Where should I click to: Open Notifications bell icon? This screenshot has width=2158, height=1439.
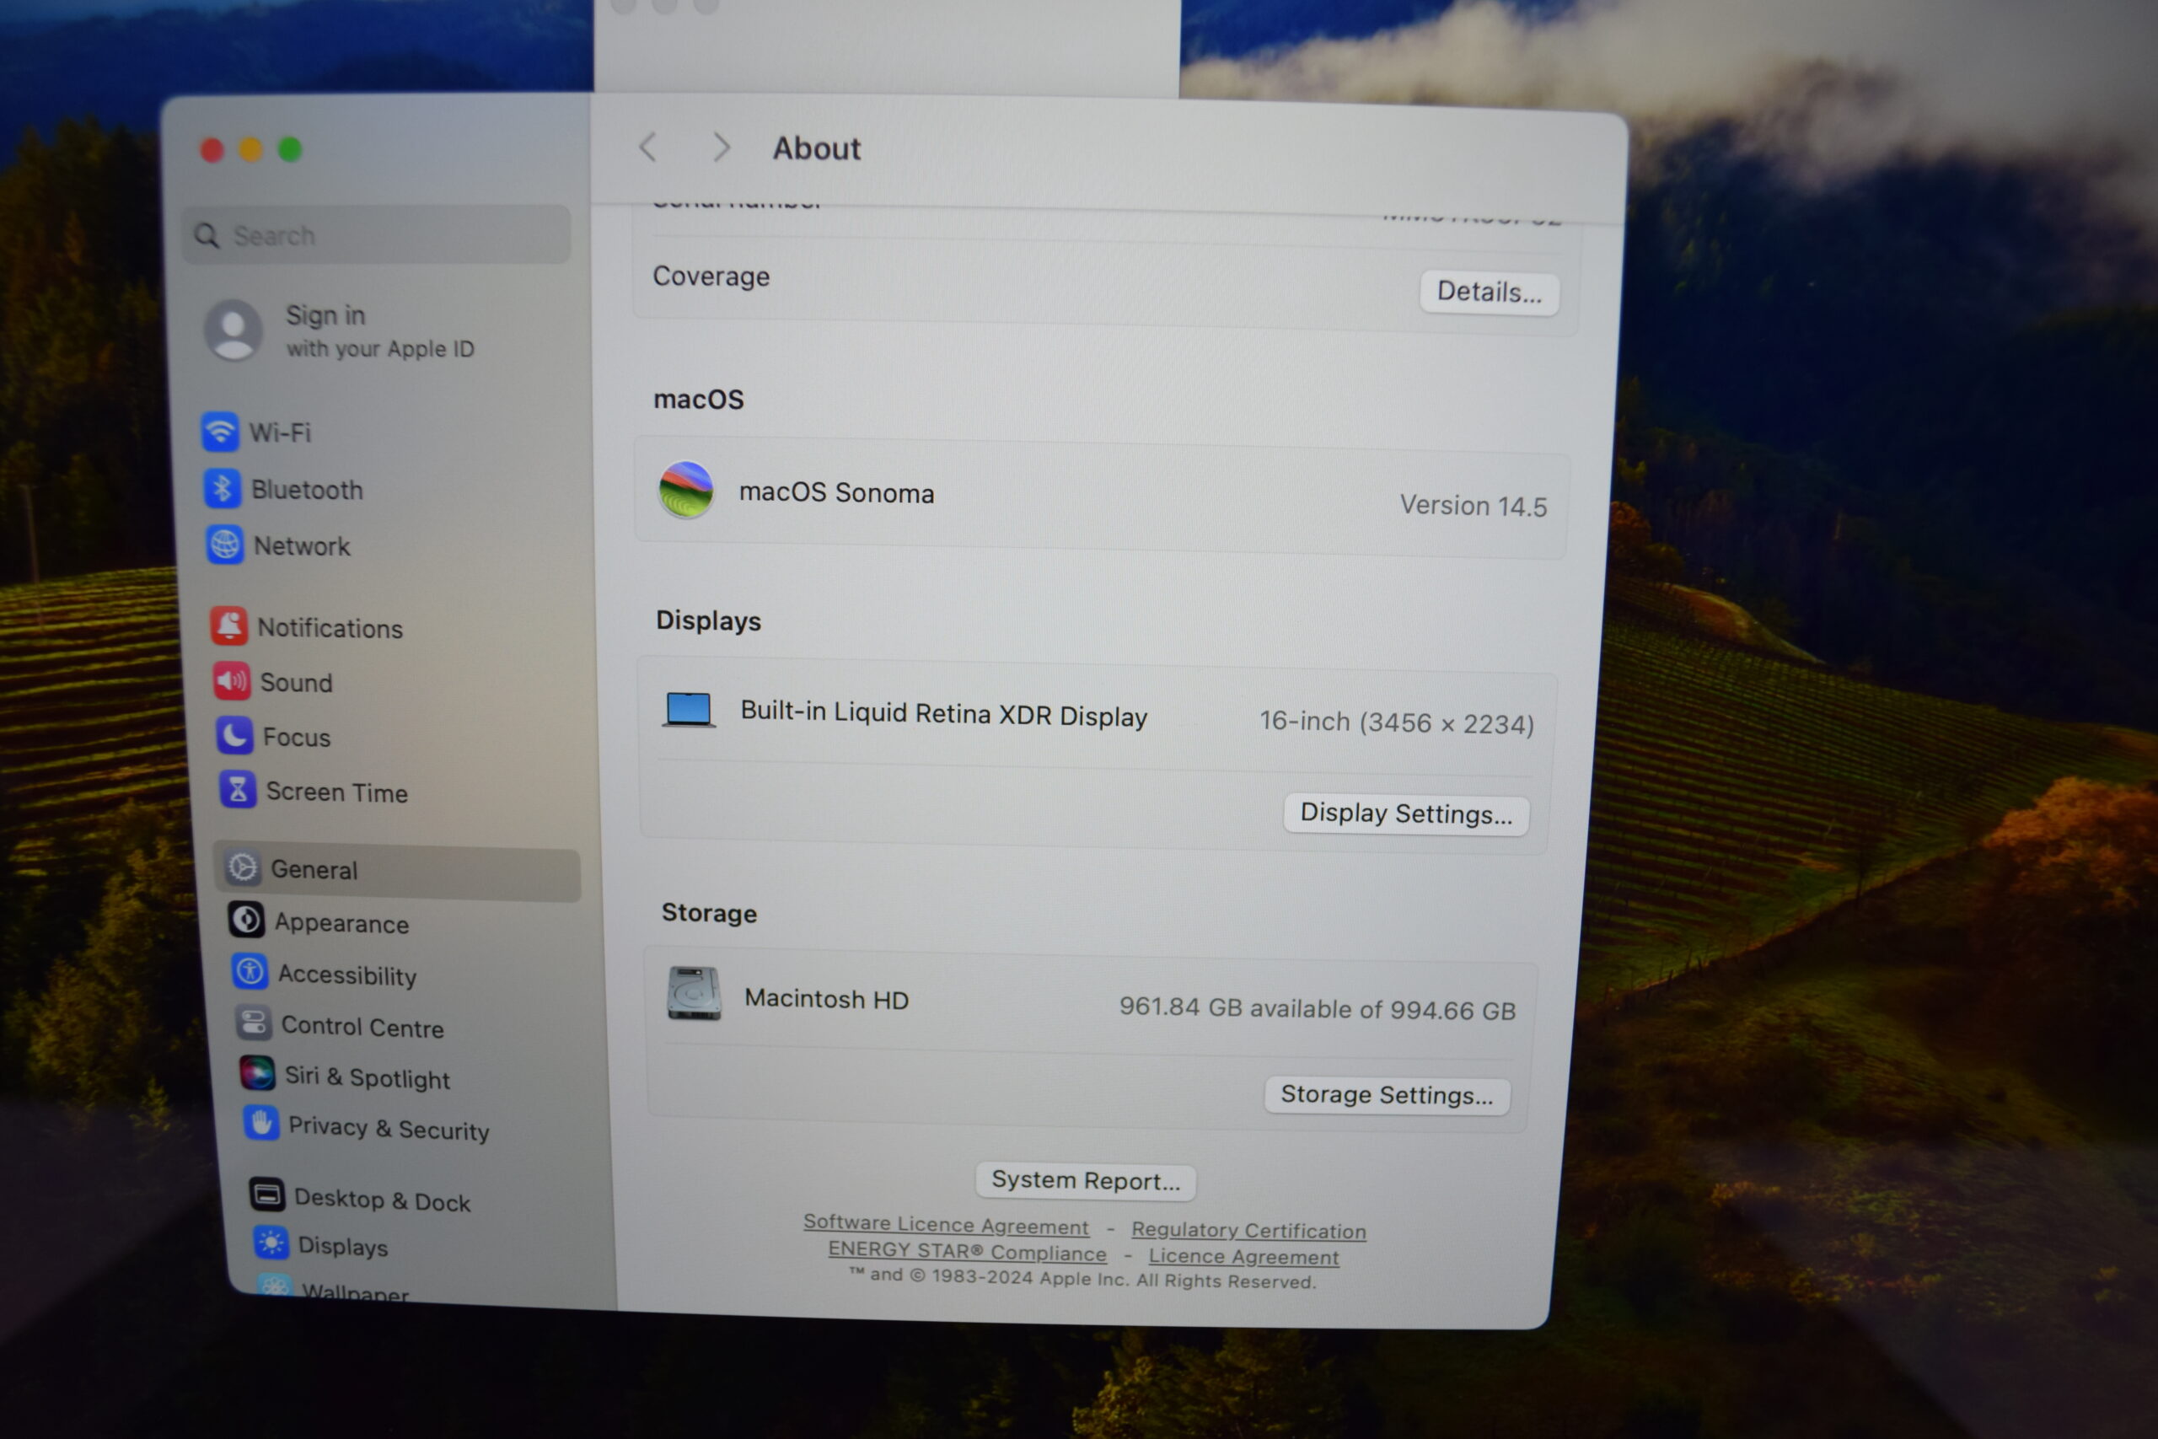pos(228,627)
